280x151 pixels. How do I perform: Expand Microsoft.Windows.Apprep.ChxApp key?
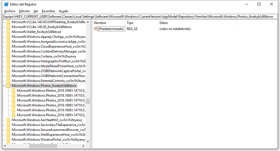click(3, 37)
